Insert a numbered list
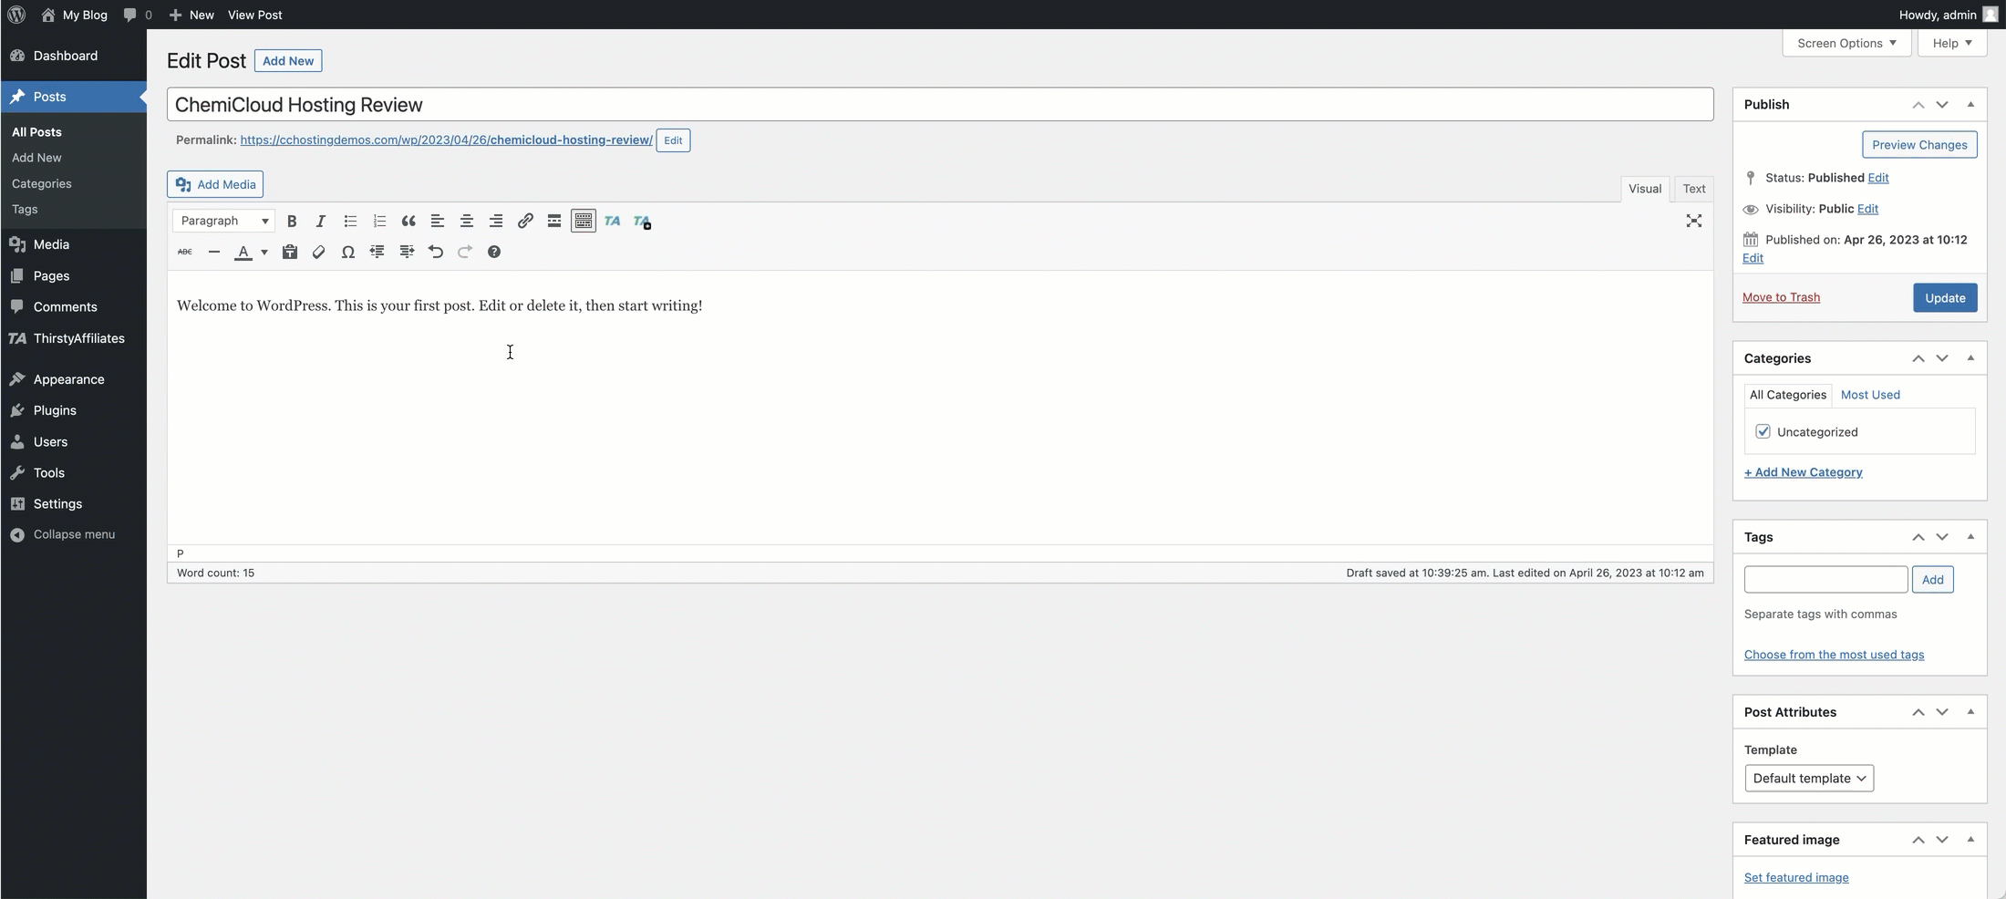2006x899 pixels. (379, 221)
